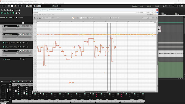This screenshot has width=185, height=104.
Task: Open Melodyne Settings menu
Action: coord(36,15)
